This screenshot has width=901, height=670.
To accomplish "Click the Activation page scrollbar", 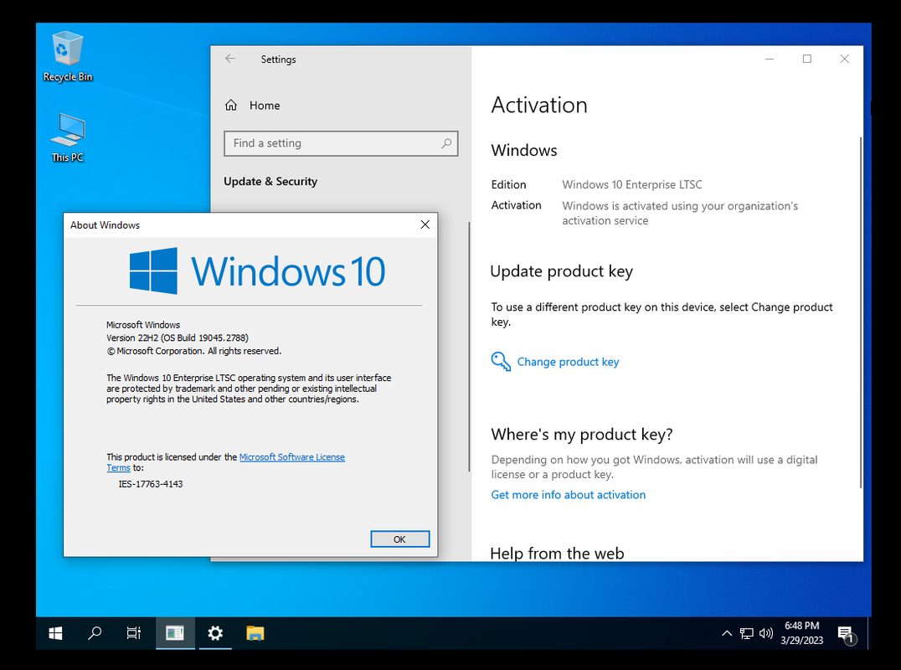I will click(860, 312).
